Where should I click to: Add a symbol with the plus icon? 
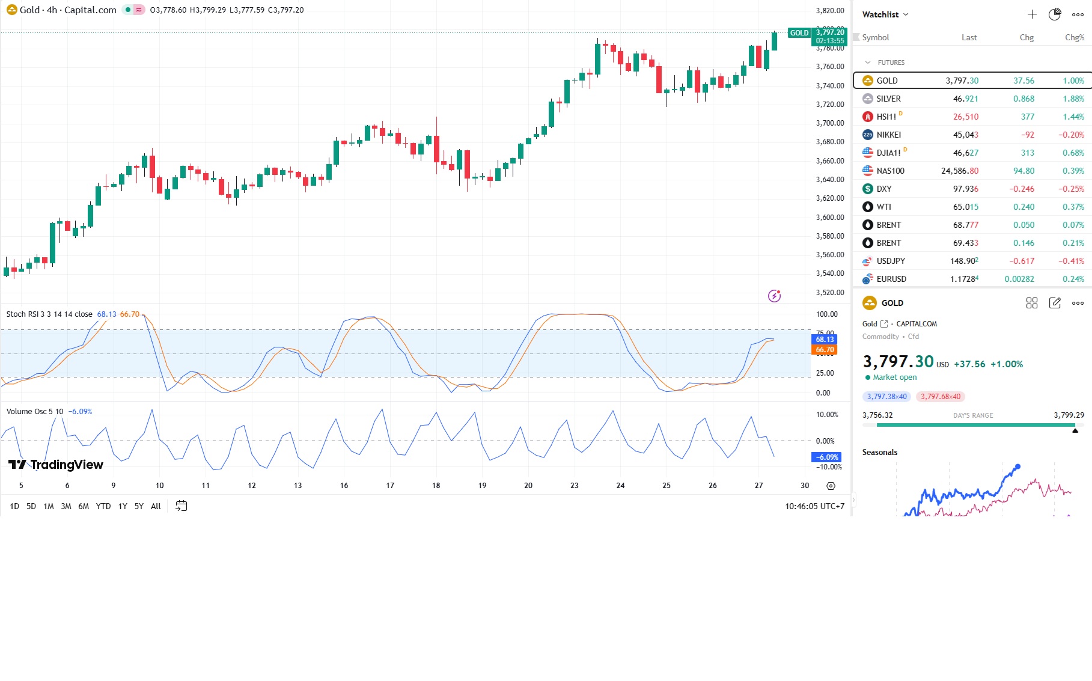tap(1032, 14)
